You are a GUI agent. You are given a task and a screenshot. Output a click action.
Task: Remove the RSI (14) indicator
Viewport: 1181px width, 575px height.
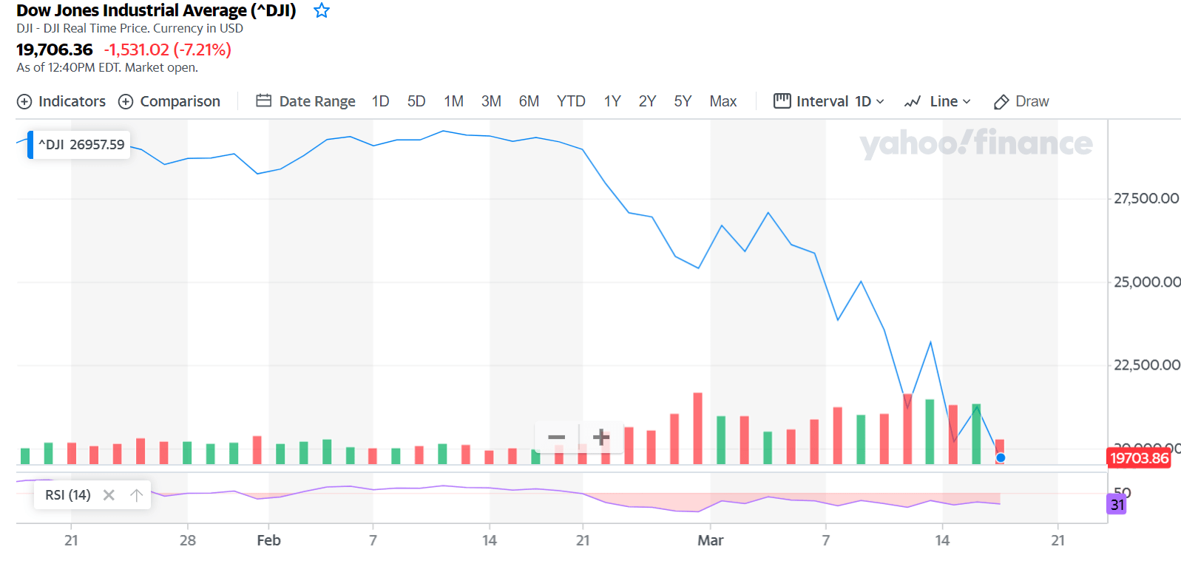pos(109,495)
